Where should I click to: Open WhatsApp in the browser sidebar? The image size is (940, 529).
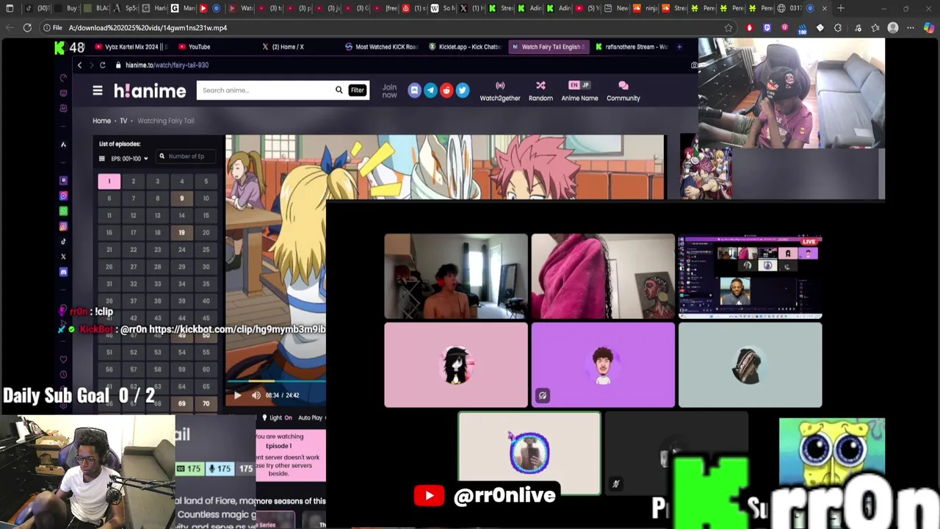63,211
